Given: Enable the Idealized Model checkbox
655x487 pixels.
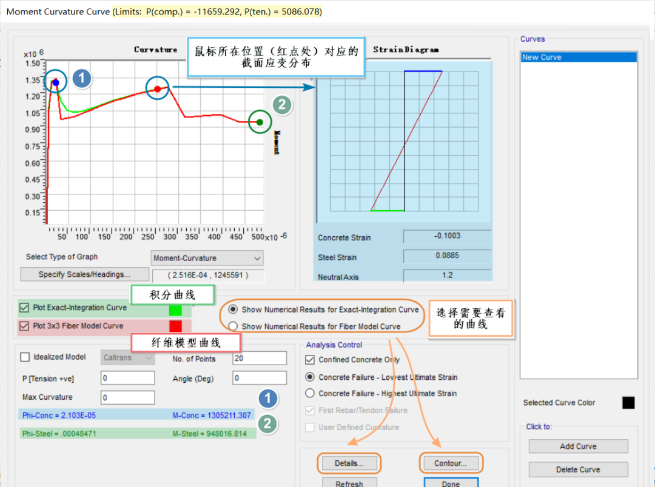Looking at the screenshot, I should 25,357.
